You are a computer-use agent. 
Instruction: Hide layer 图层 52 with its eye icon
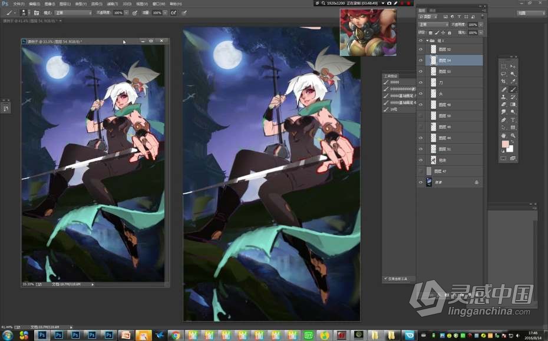(x=421, y=49)
